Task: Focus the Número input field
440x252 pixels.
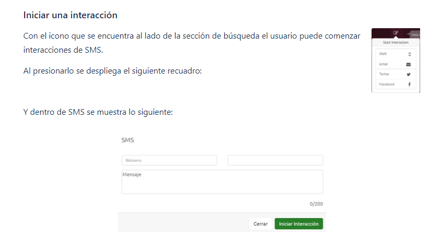Action: [169, 160]
